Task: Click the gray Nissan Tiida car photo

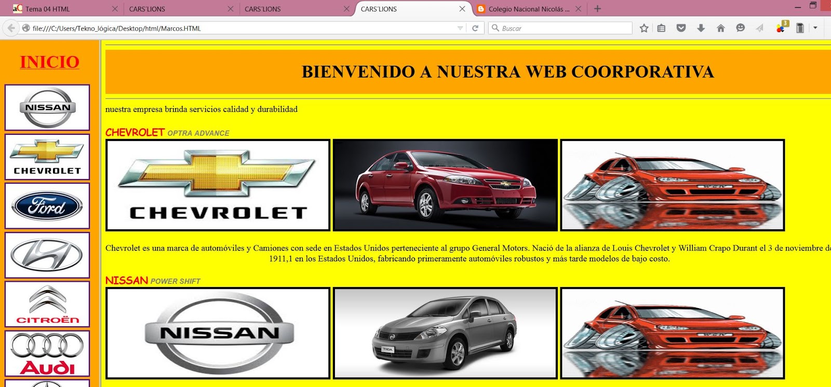Action: [445, 333]
